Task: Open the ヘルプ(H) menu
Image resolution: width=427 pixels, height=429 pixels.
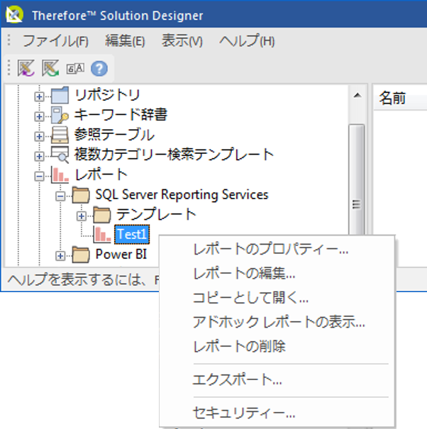Action: 247,40
